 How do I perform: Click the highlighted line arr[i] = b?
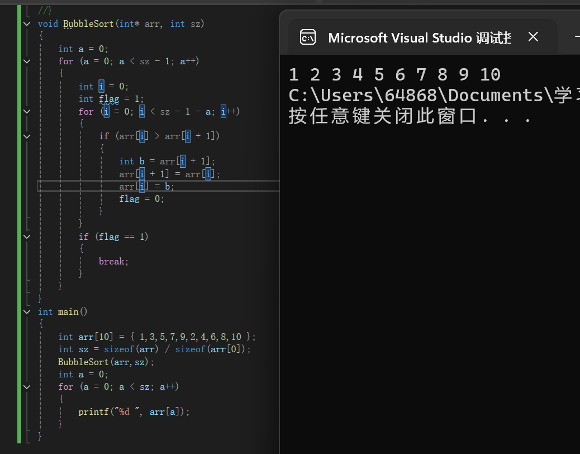click(x=145, y=186)
